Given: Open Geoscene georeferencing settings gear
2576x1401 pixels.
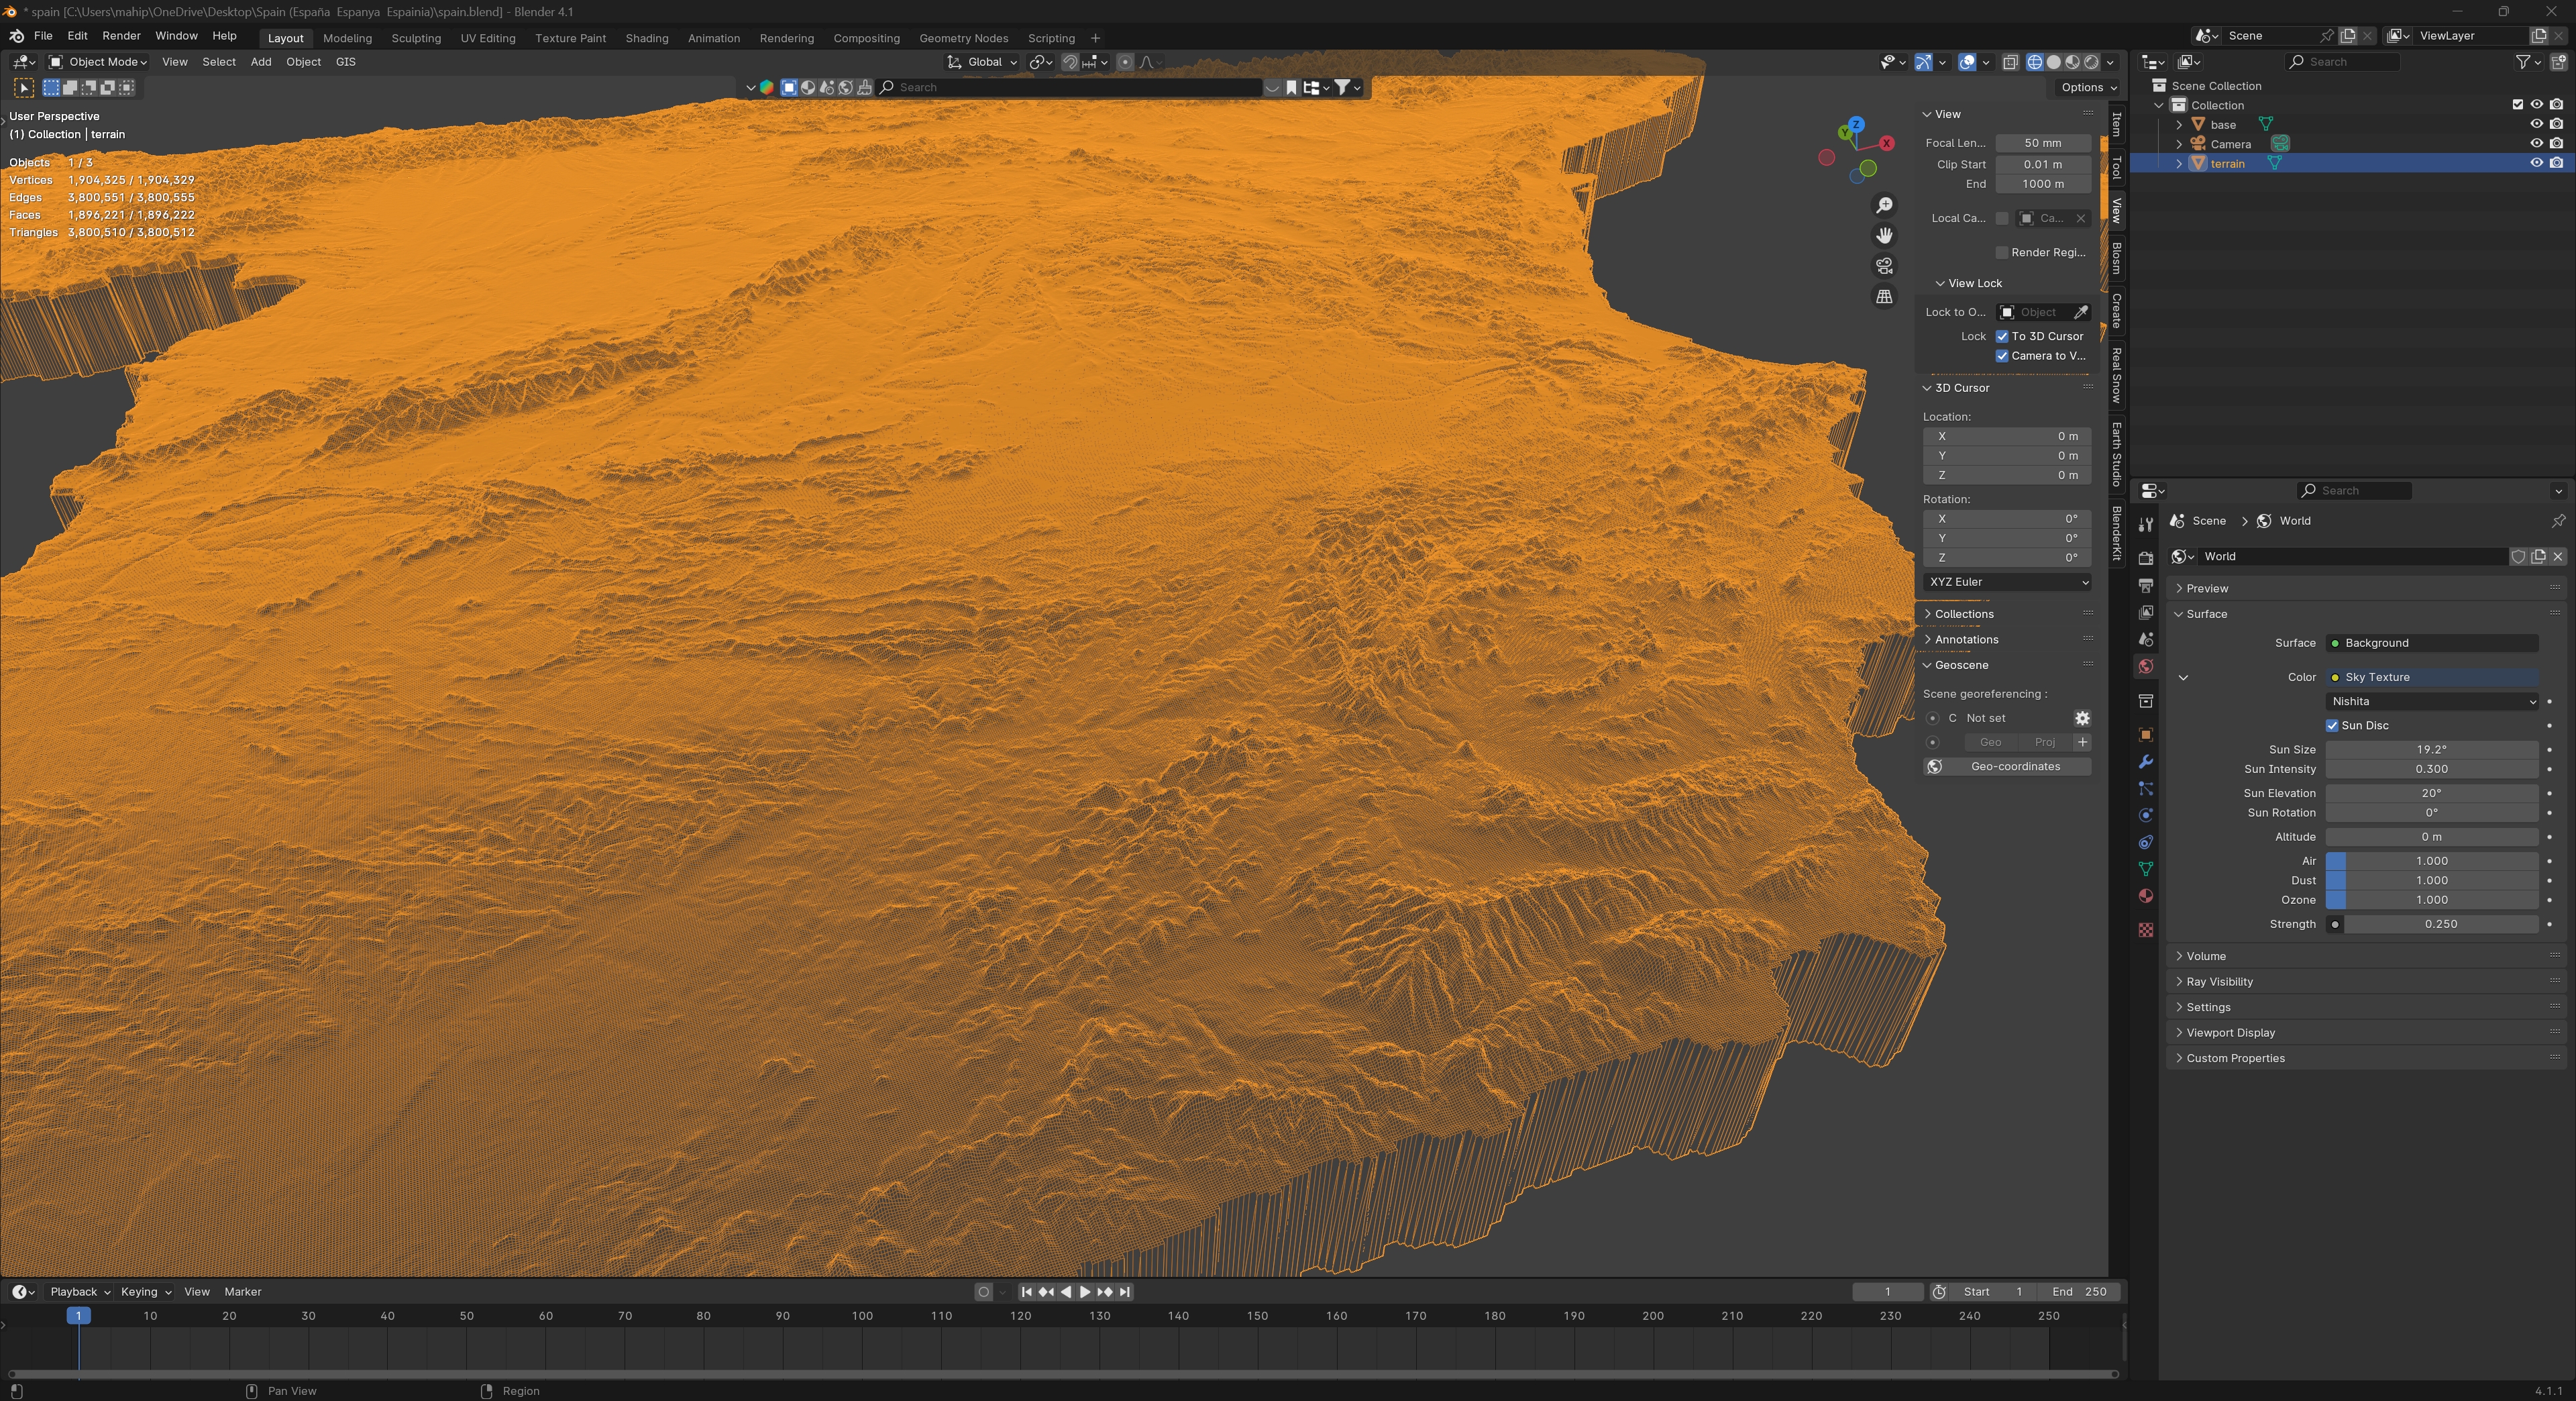Looking at the screenshot, I should click(x=2082, y=718).
